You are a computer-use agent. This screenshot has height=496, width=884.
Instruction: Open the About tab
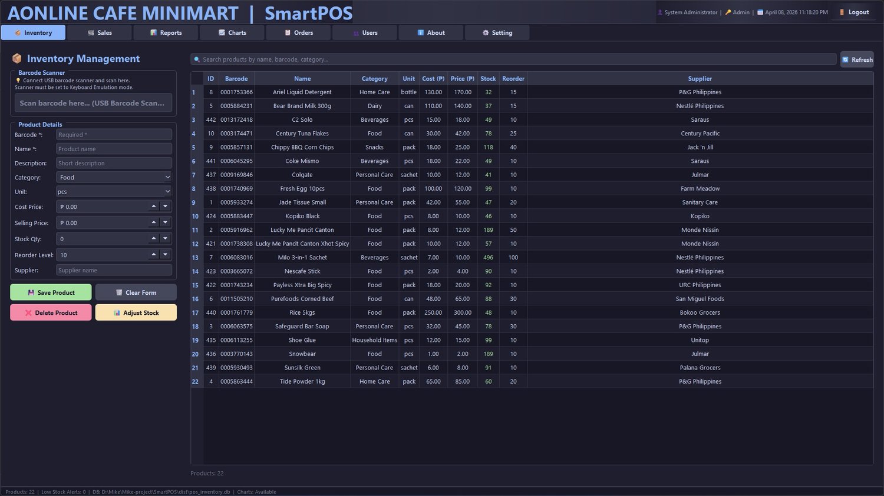pos(431,32)
